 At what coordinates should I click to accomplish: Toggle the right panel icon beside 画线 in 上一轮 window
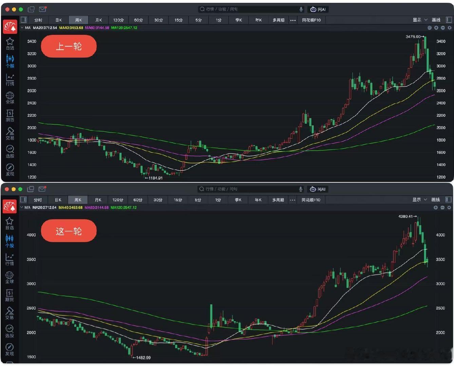click(449, 20)
